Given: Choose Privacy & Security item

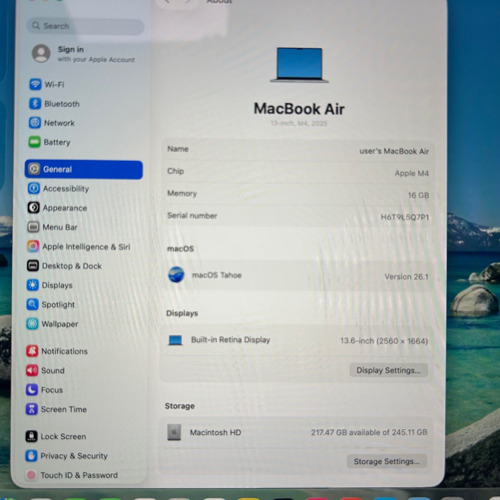Looking at the screenshot, I should pos(74,456).
